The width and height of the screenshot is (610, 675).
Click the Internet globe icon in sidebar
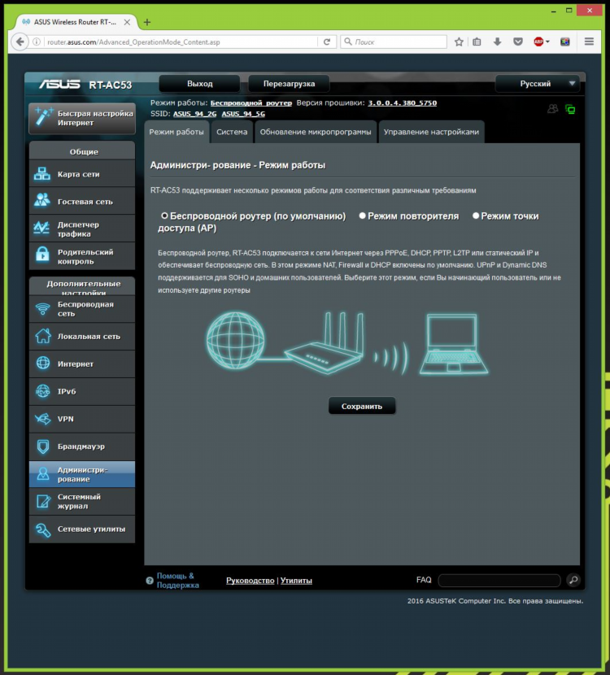tap(42, 364)
